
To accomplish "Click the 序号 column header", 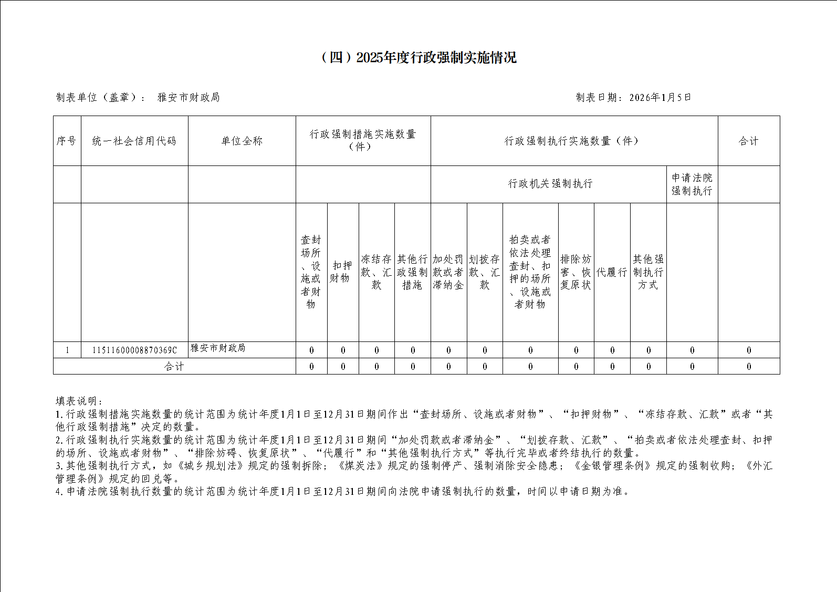I will (x=67, y=141).
